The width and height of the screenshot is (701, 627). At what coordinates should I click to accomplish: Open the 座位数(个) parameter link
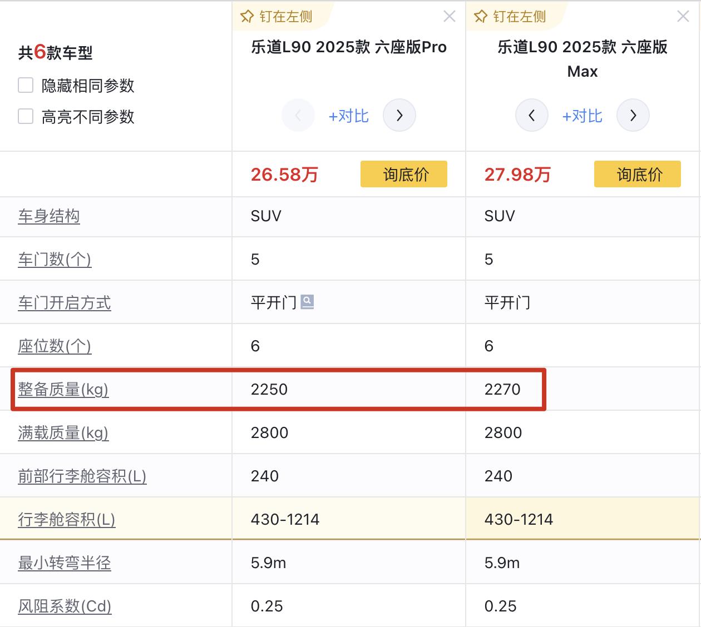pos(55,346)
